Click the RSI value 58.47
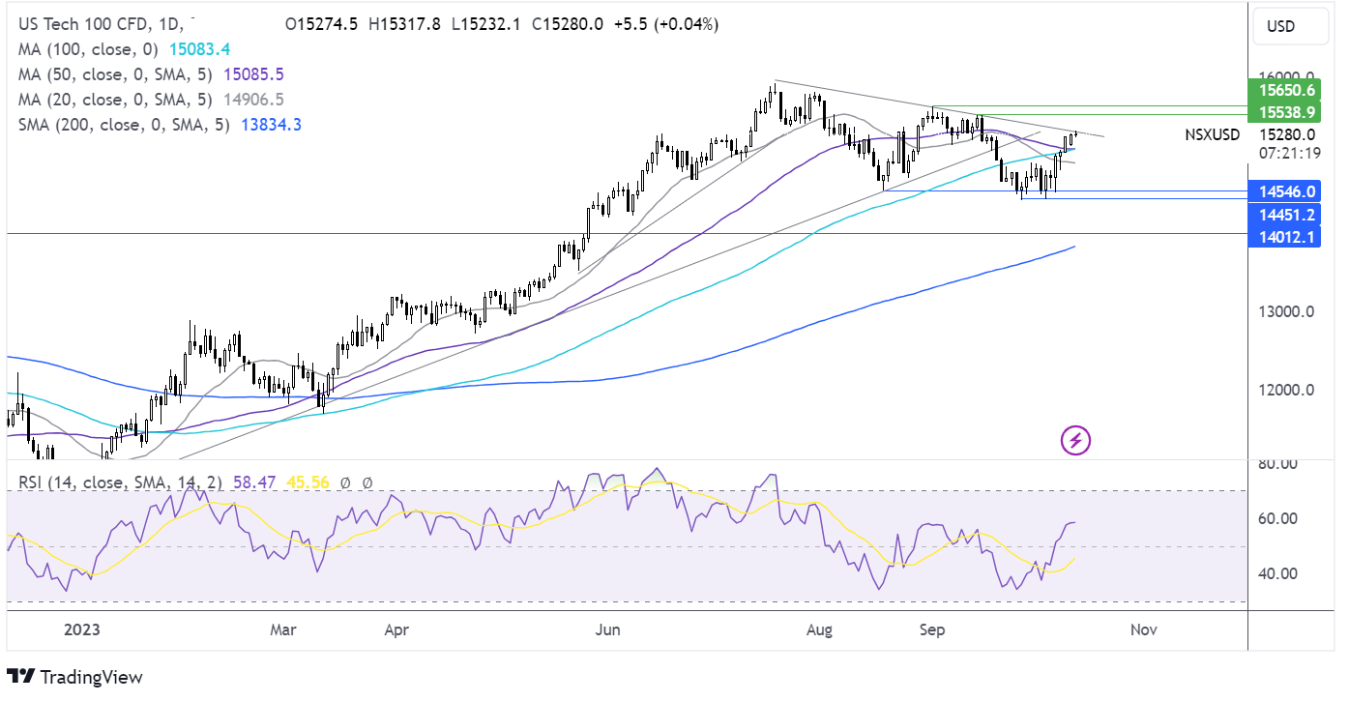 click(253, 482)
